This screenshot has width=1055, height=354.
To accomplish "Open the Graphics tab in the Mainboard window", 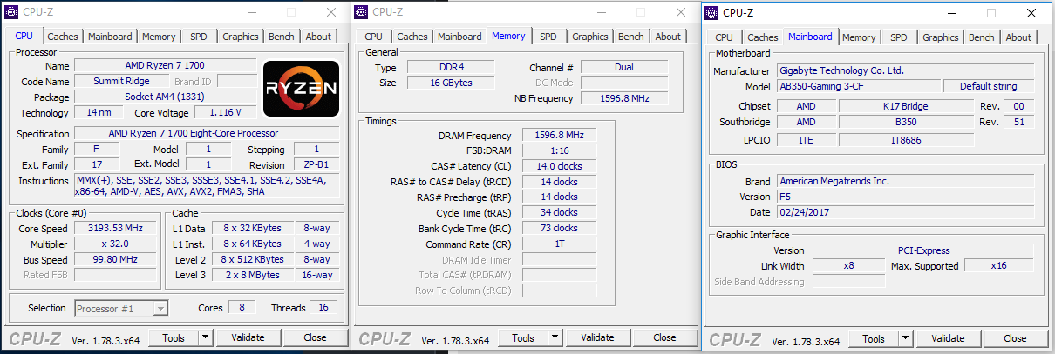I will [x=941, y=37].
